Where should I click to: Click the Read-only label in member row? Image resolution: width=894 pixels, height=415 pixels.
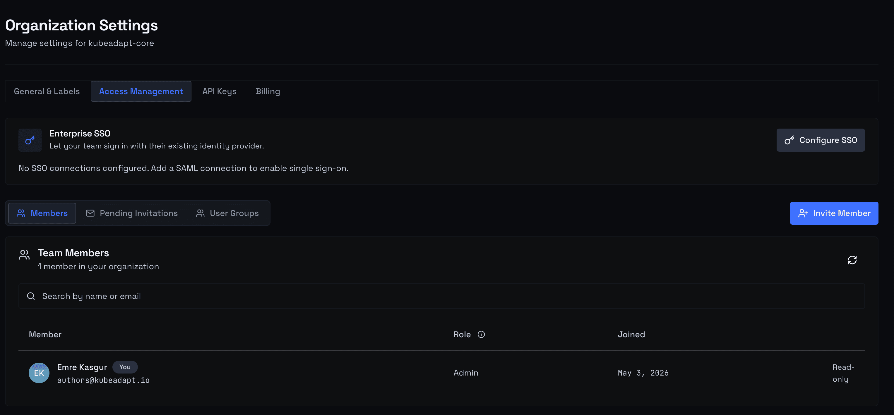pos(843,373)
